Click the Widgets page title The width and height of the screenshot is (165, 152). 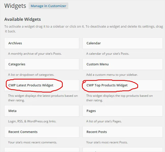(15, 6)
